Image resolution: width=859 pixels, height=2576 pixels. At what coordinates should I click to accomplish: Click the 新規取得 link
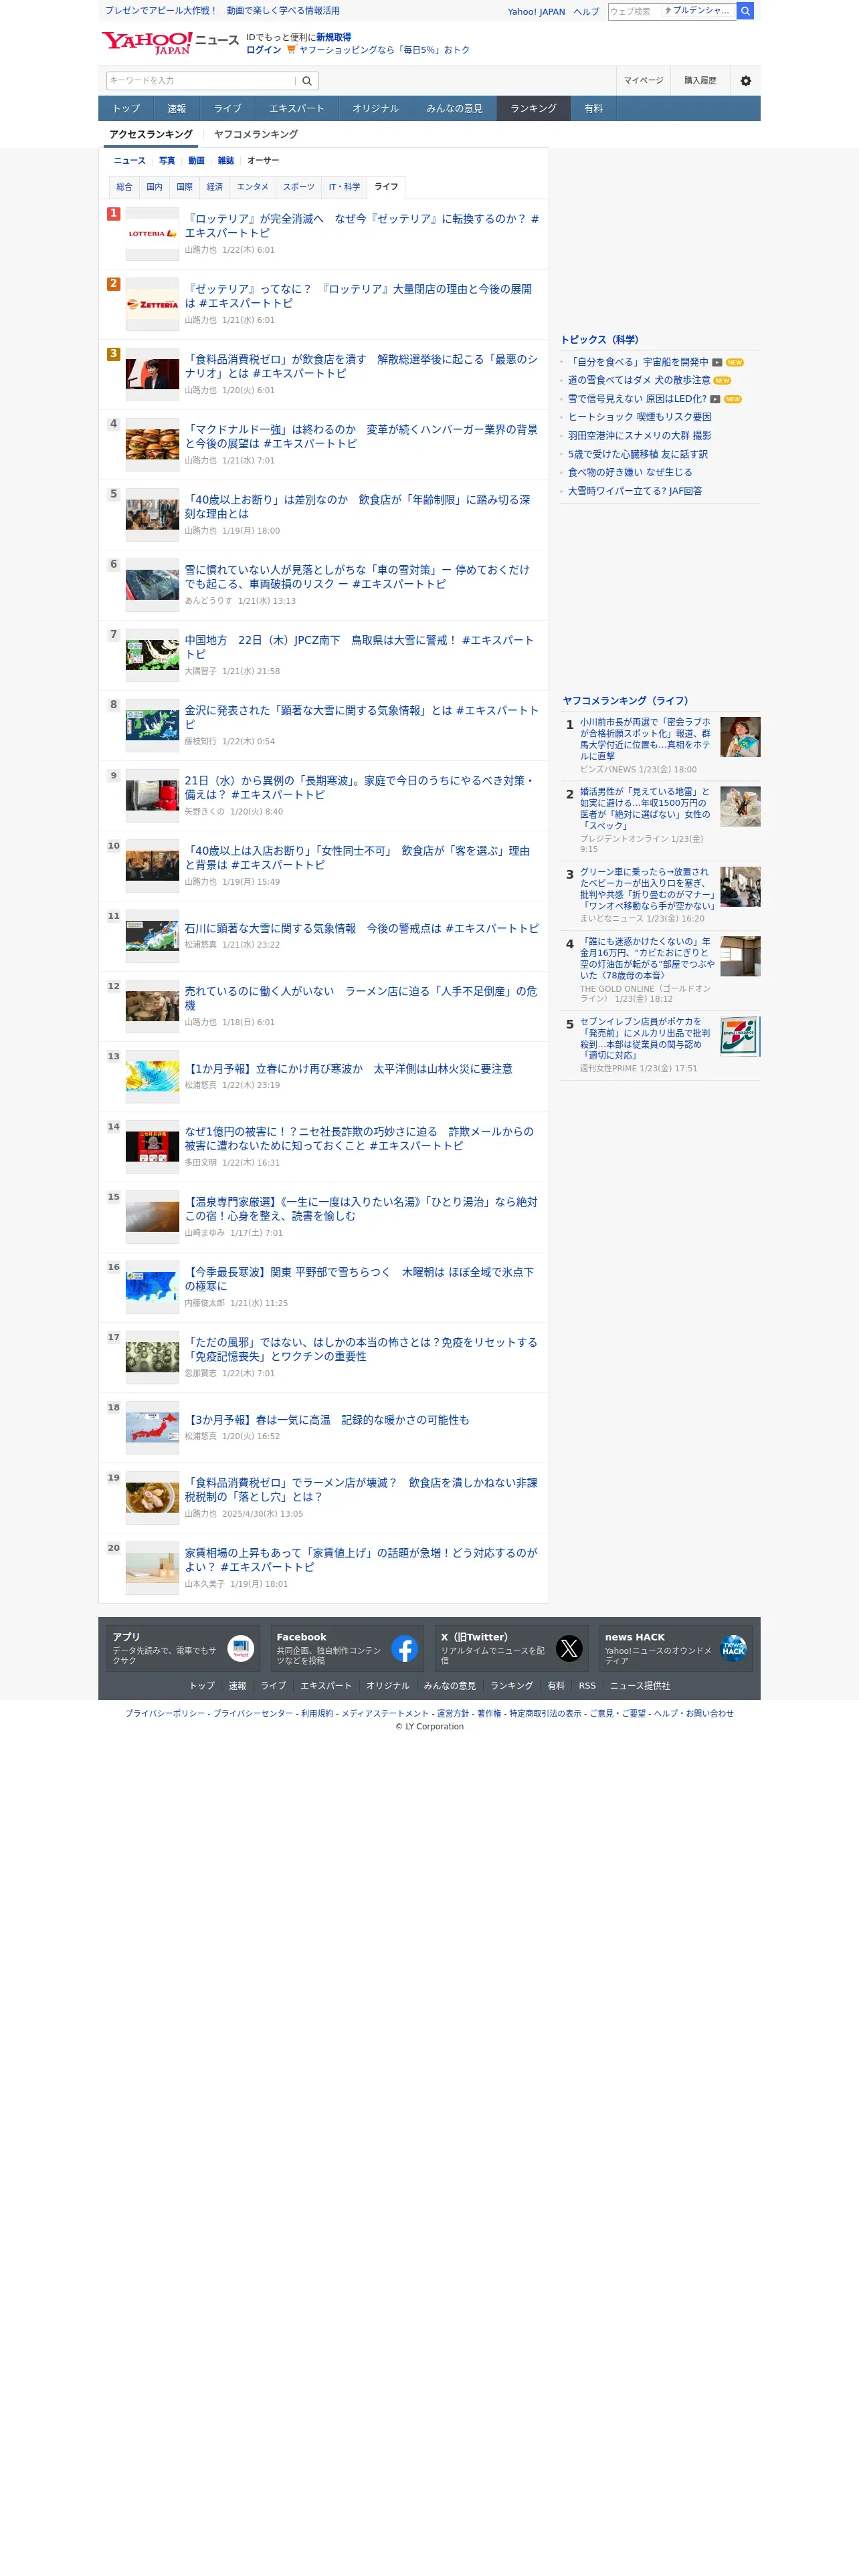tap(334, 37)
